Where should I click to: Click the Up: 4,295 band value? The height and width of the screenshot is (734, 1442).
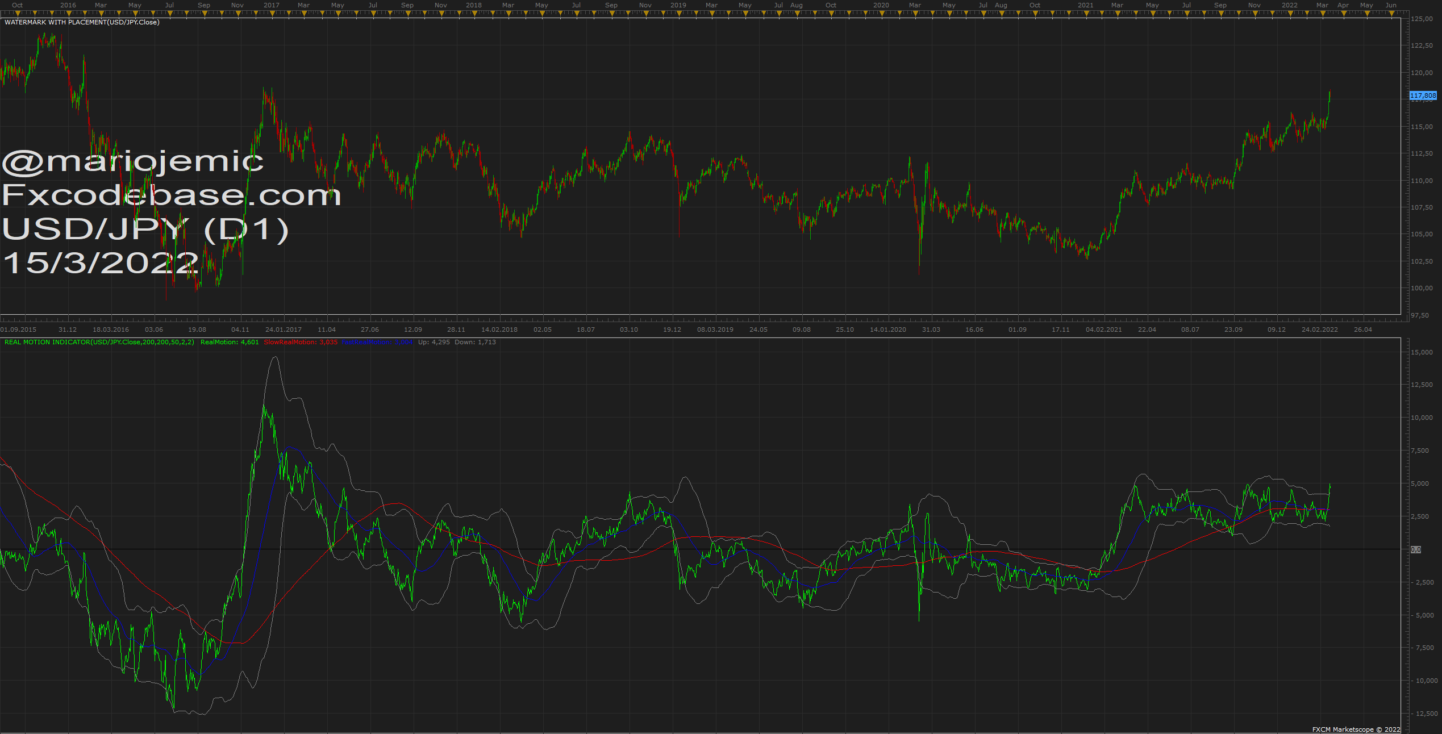pos(434,342)
